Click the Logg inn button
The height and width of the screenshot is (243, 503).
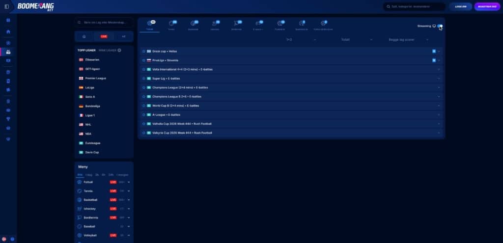pos(460,6)
